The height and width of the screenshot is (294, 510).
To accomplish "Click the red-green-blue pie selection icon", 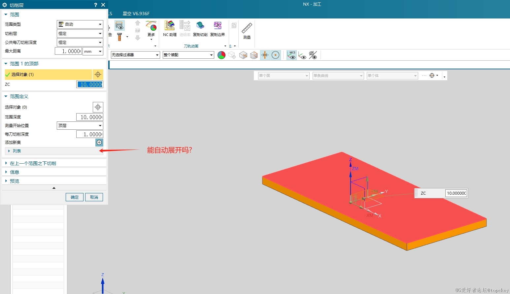I will (221, 55).
